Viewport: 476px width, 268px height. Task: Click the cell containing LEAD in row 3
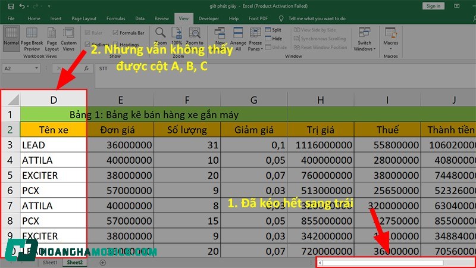pyautogui.click(x=54, y=145)
